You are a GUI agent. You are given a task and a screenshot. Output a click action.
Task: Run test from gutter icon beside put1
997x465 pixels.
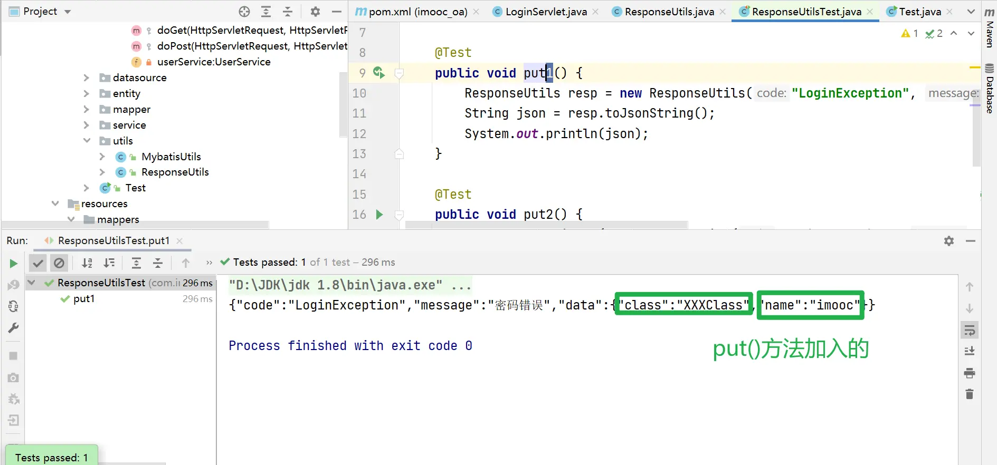pyautogui.click(x=379, y=73)
